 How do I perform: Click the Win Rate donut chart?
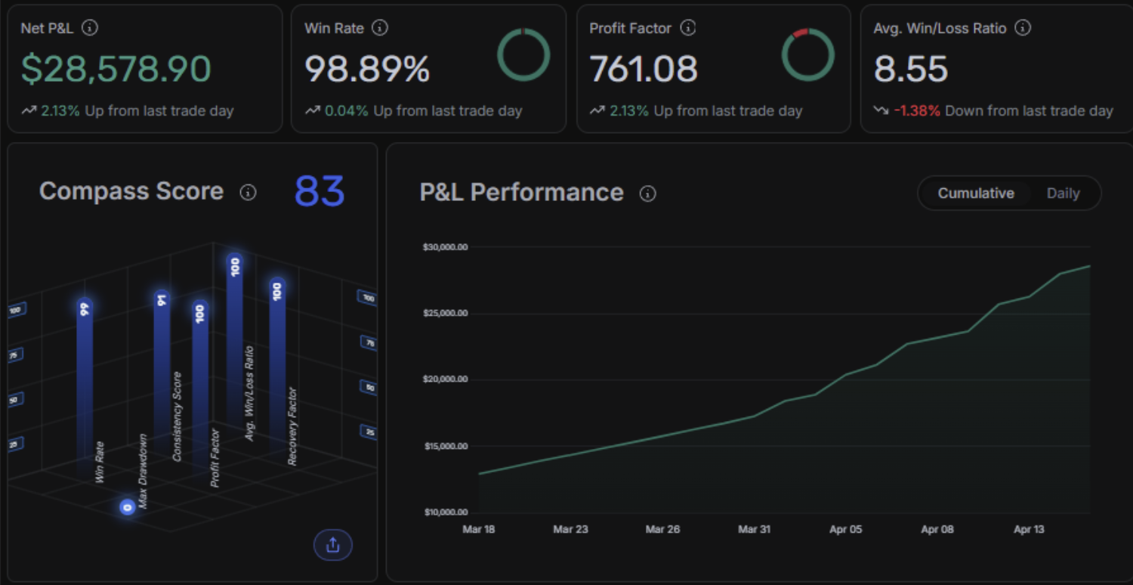click(x=523, y=55)
